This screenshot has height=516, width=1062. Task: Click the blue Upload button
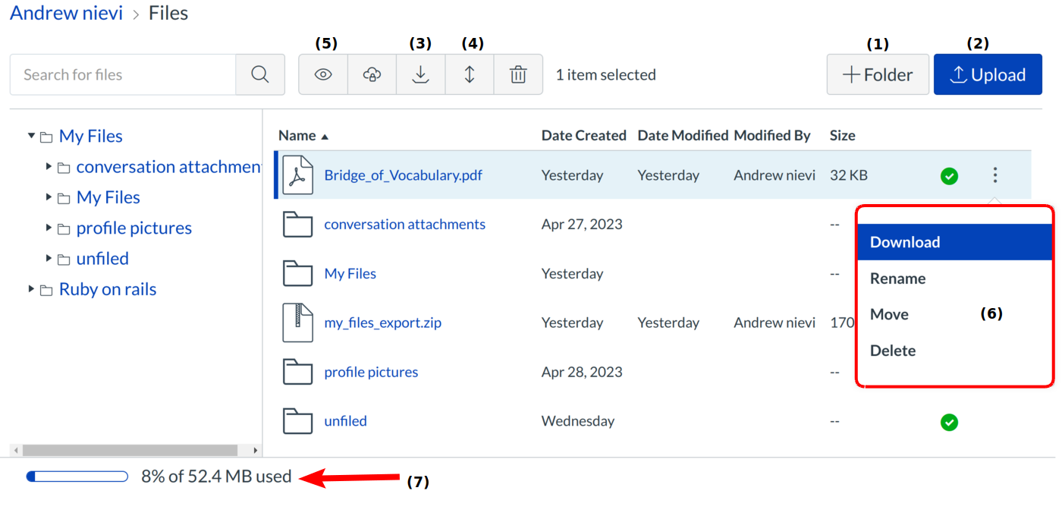click(x=987, y=74)
